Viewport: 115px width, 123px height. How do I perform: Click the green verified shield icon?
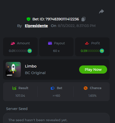tap(28, 19)
